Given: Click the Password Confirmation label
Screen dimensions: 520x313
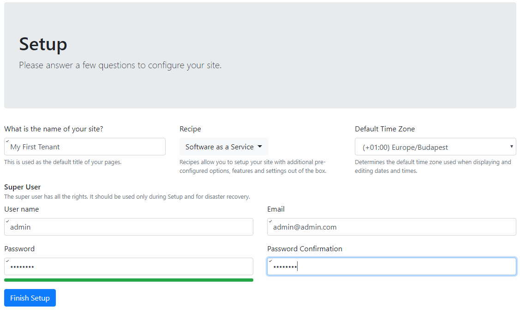Looking at the screenshot, I should click(x=305, y=249).
